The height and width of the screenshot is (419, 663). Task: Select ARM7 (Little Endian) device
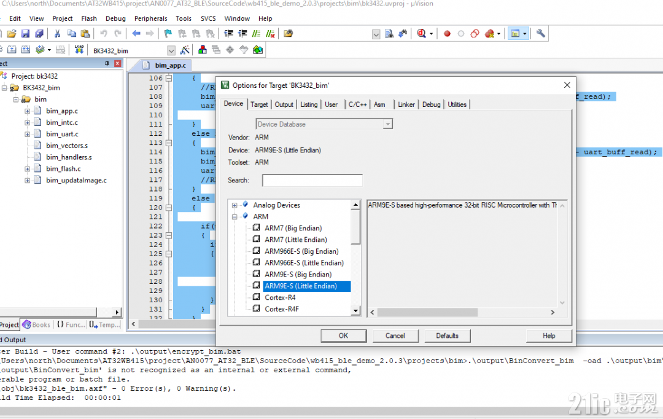[295, 240]
